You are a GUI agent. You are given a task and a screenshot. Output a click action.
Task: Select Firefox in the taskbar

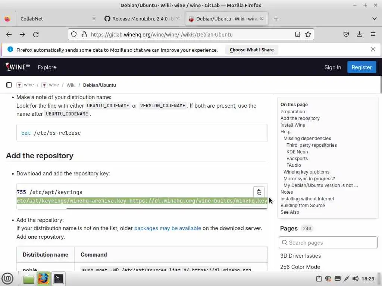click(44, 279)
